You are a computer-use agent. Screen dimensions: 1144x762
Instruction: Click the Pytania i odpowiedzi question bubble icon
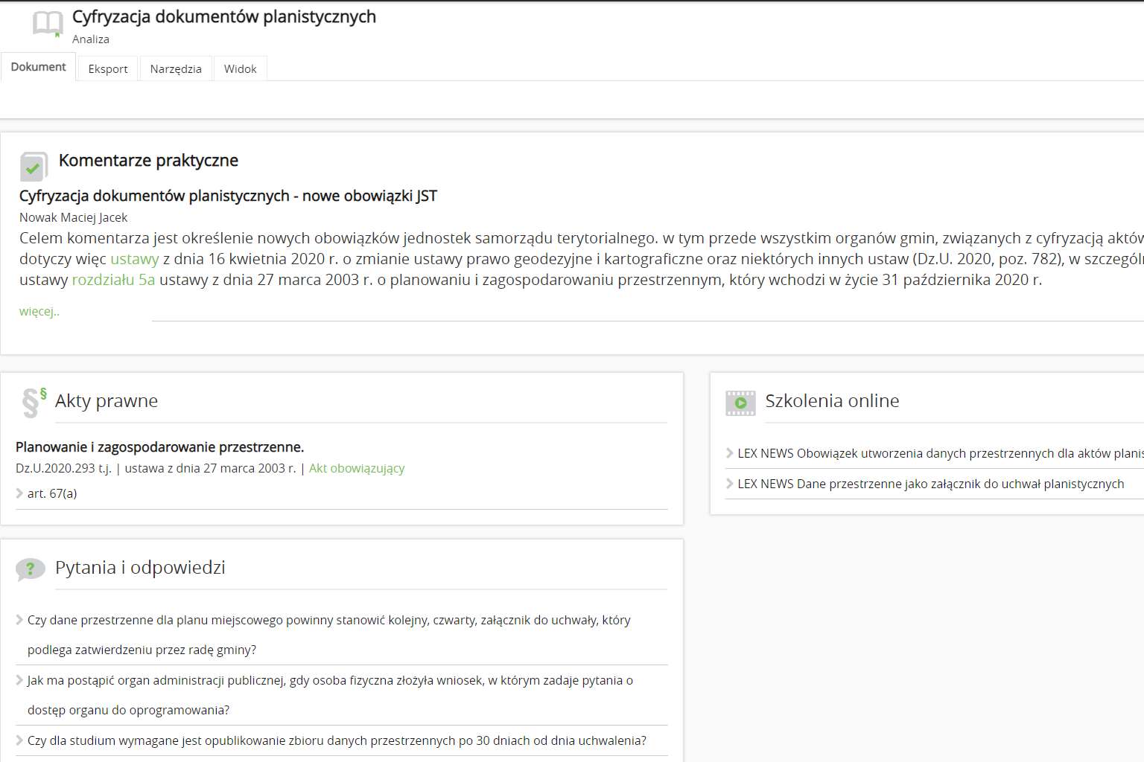[31, 570]
